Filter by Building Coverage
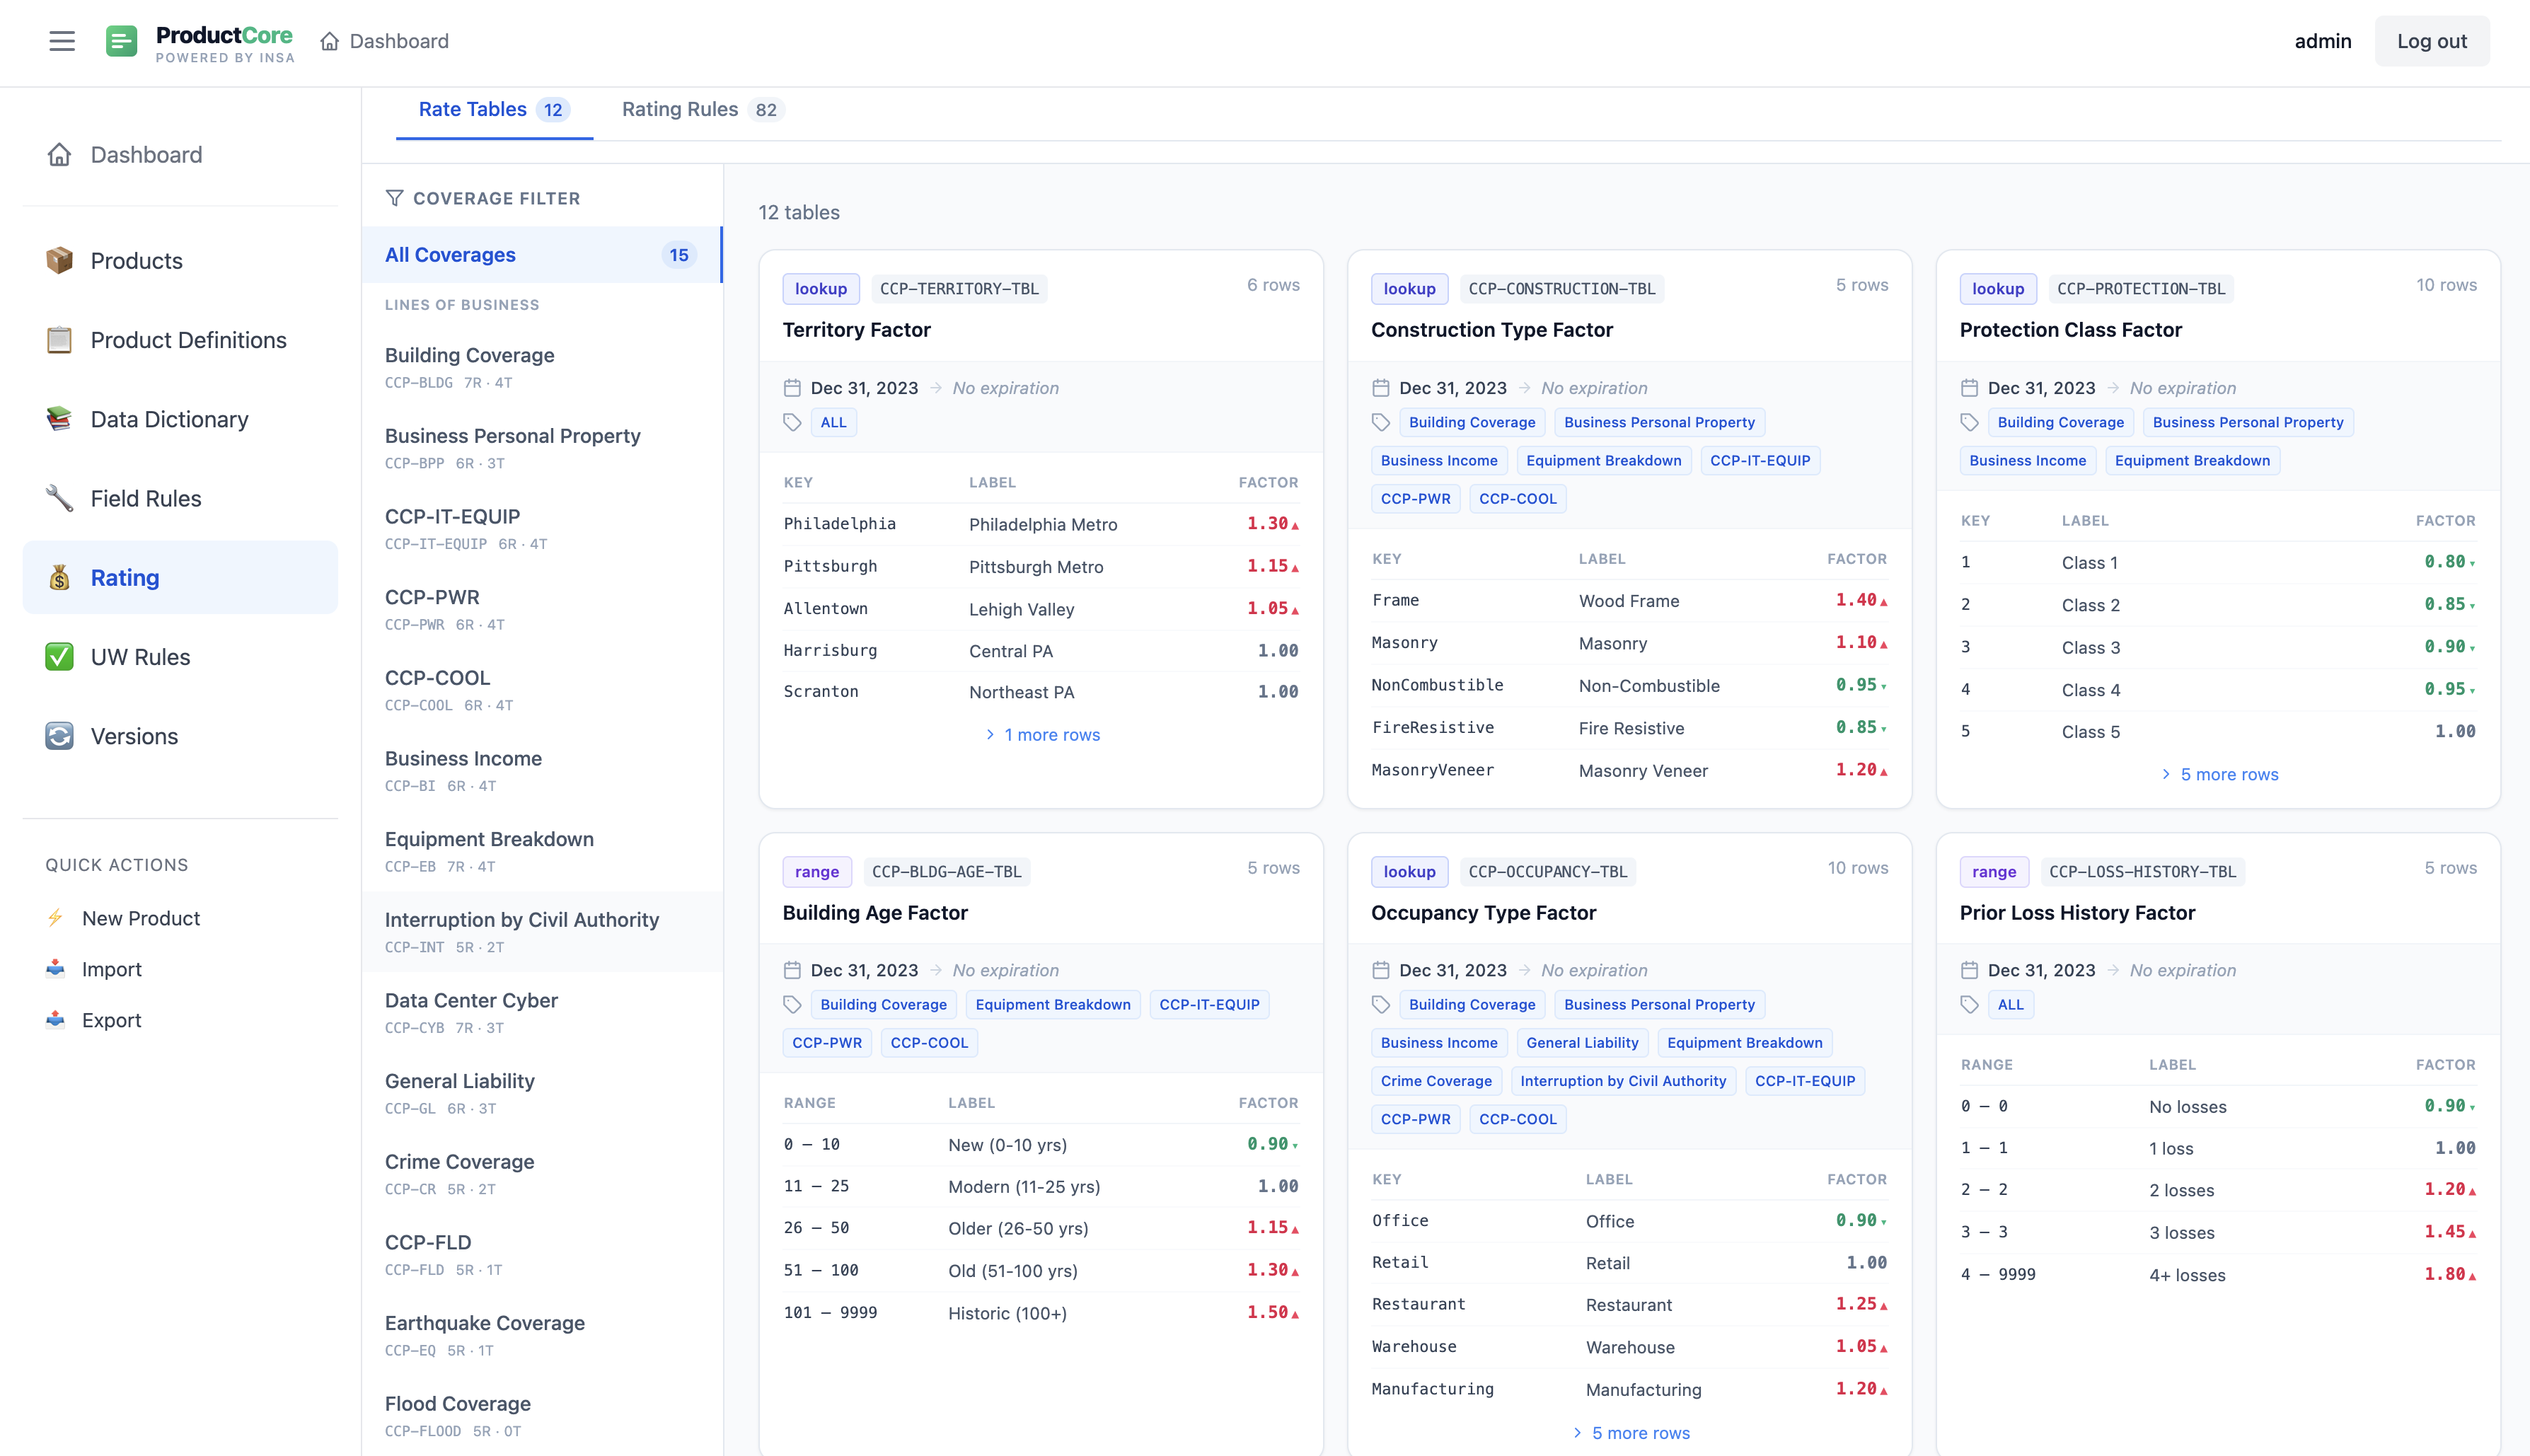 tap(542, 367)
